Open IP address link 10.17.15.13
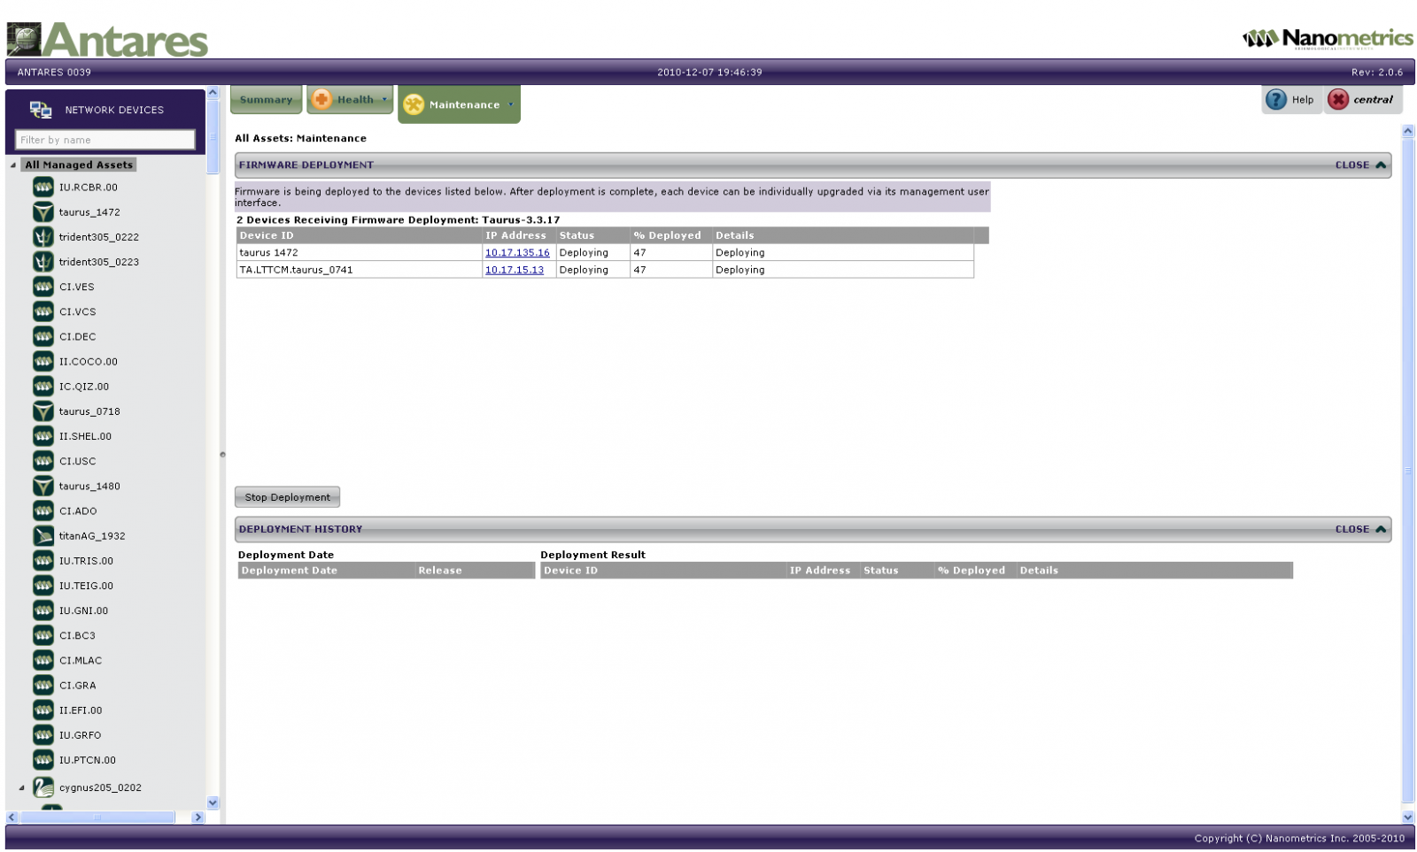1417x852 pixels. (x=515, y=270)
